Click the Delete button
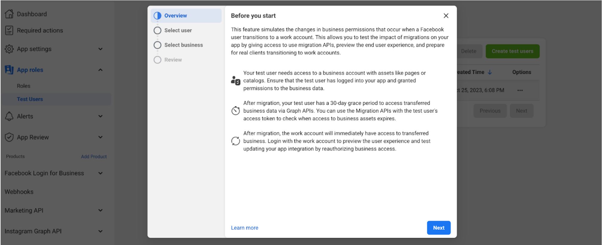This screenshot has width=602, height=245. 469,51
